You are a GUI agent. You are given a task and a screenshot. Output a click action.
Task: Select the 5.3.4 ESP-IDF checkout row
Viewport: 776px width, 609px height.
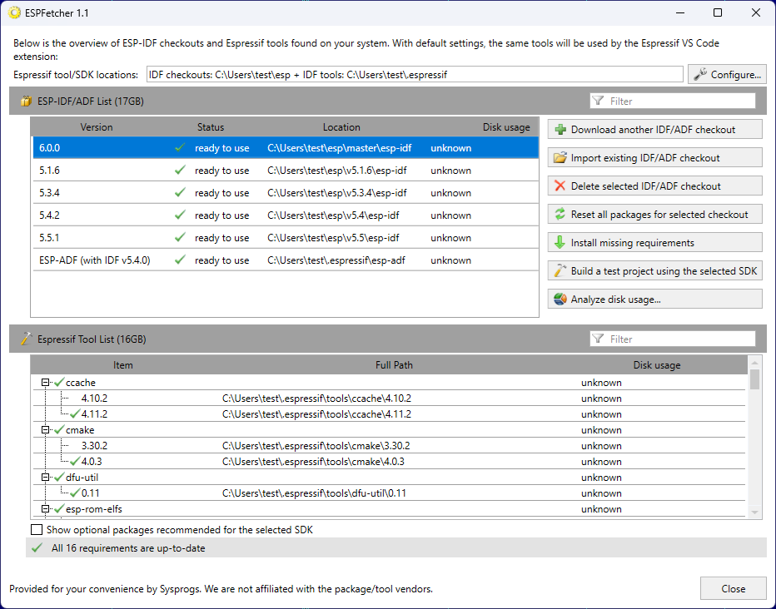[250, 192]
